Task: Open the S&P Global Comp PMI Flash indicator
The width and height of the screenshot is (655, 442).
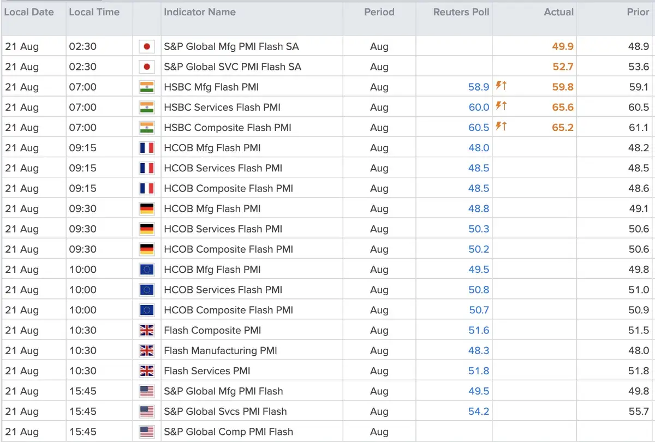Action: [228, 431]
